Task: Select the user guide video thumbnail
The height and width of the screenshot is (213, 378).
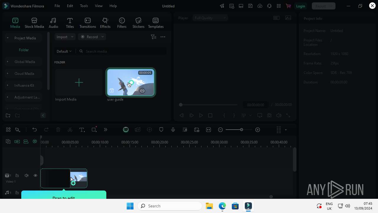Action: click(131, 83)
